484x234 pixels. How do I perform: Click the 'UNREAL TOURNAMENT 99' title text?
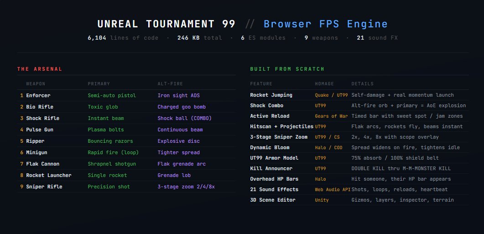click(x=167, y=24)
